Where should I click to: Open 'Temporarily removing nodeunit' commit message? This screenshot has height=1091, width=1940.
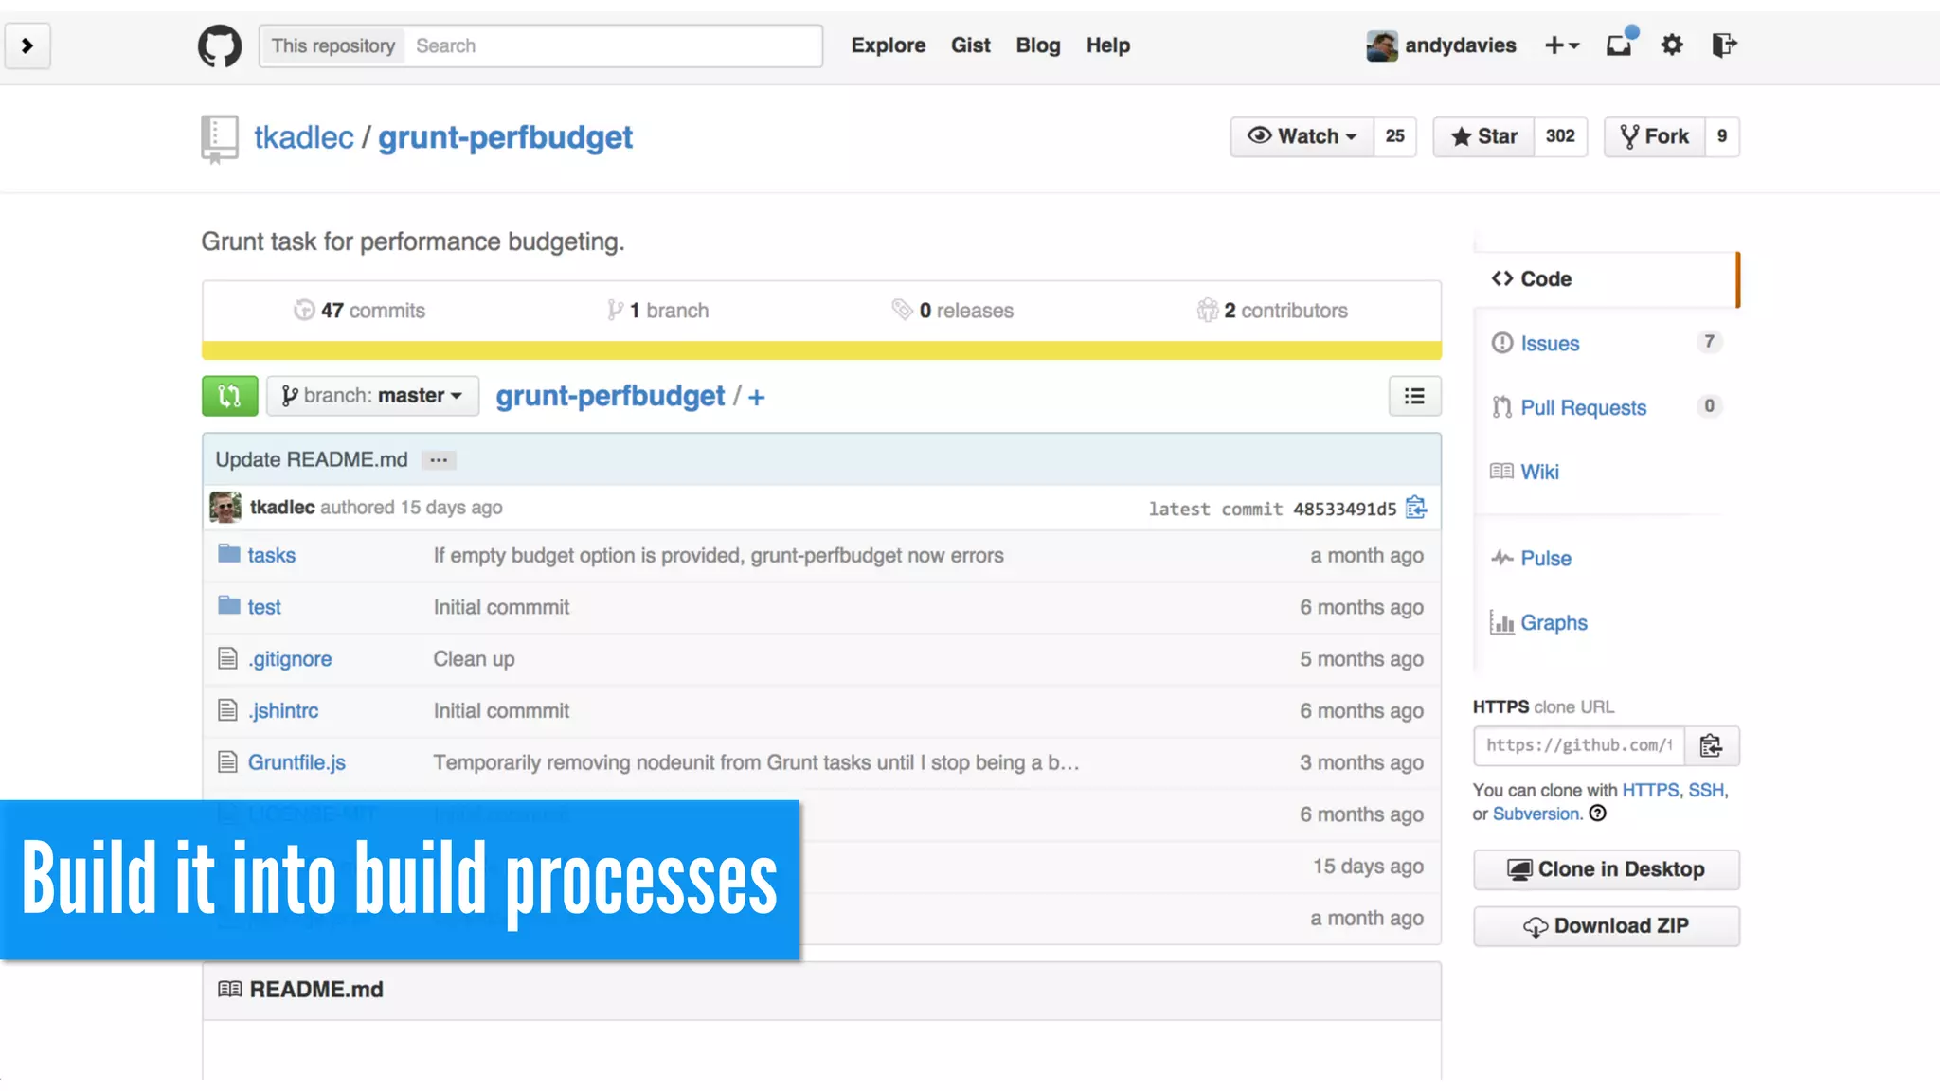756,762
